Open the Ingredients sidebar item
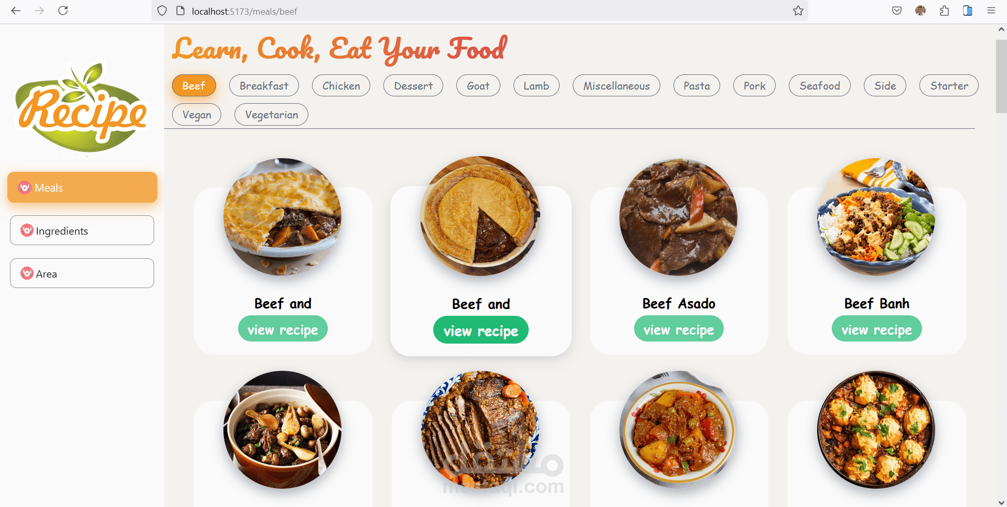 [82, 230]
